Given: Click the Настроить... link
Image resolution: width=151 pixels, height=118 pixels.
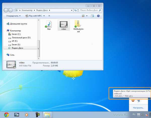Looking at the screenshot, I should tap(138, 108).
